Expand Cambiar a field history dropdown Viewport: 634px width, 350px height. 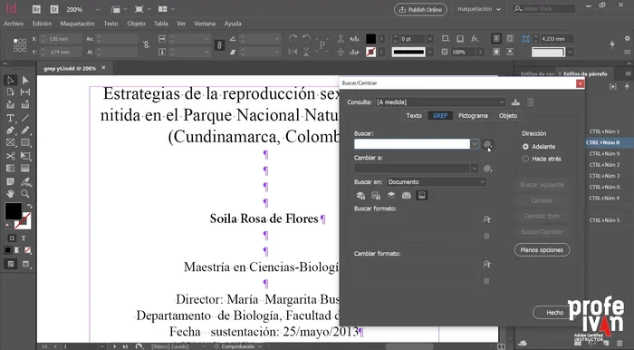(x=475, y=169)
